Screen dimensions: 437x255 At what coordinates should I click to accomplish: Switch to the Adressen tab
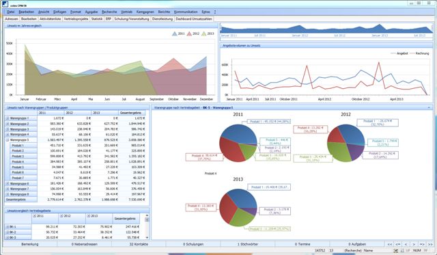click(12, 19)
